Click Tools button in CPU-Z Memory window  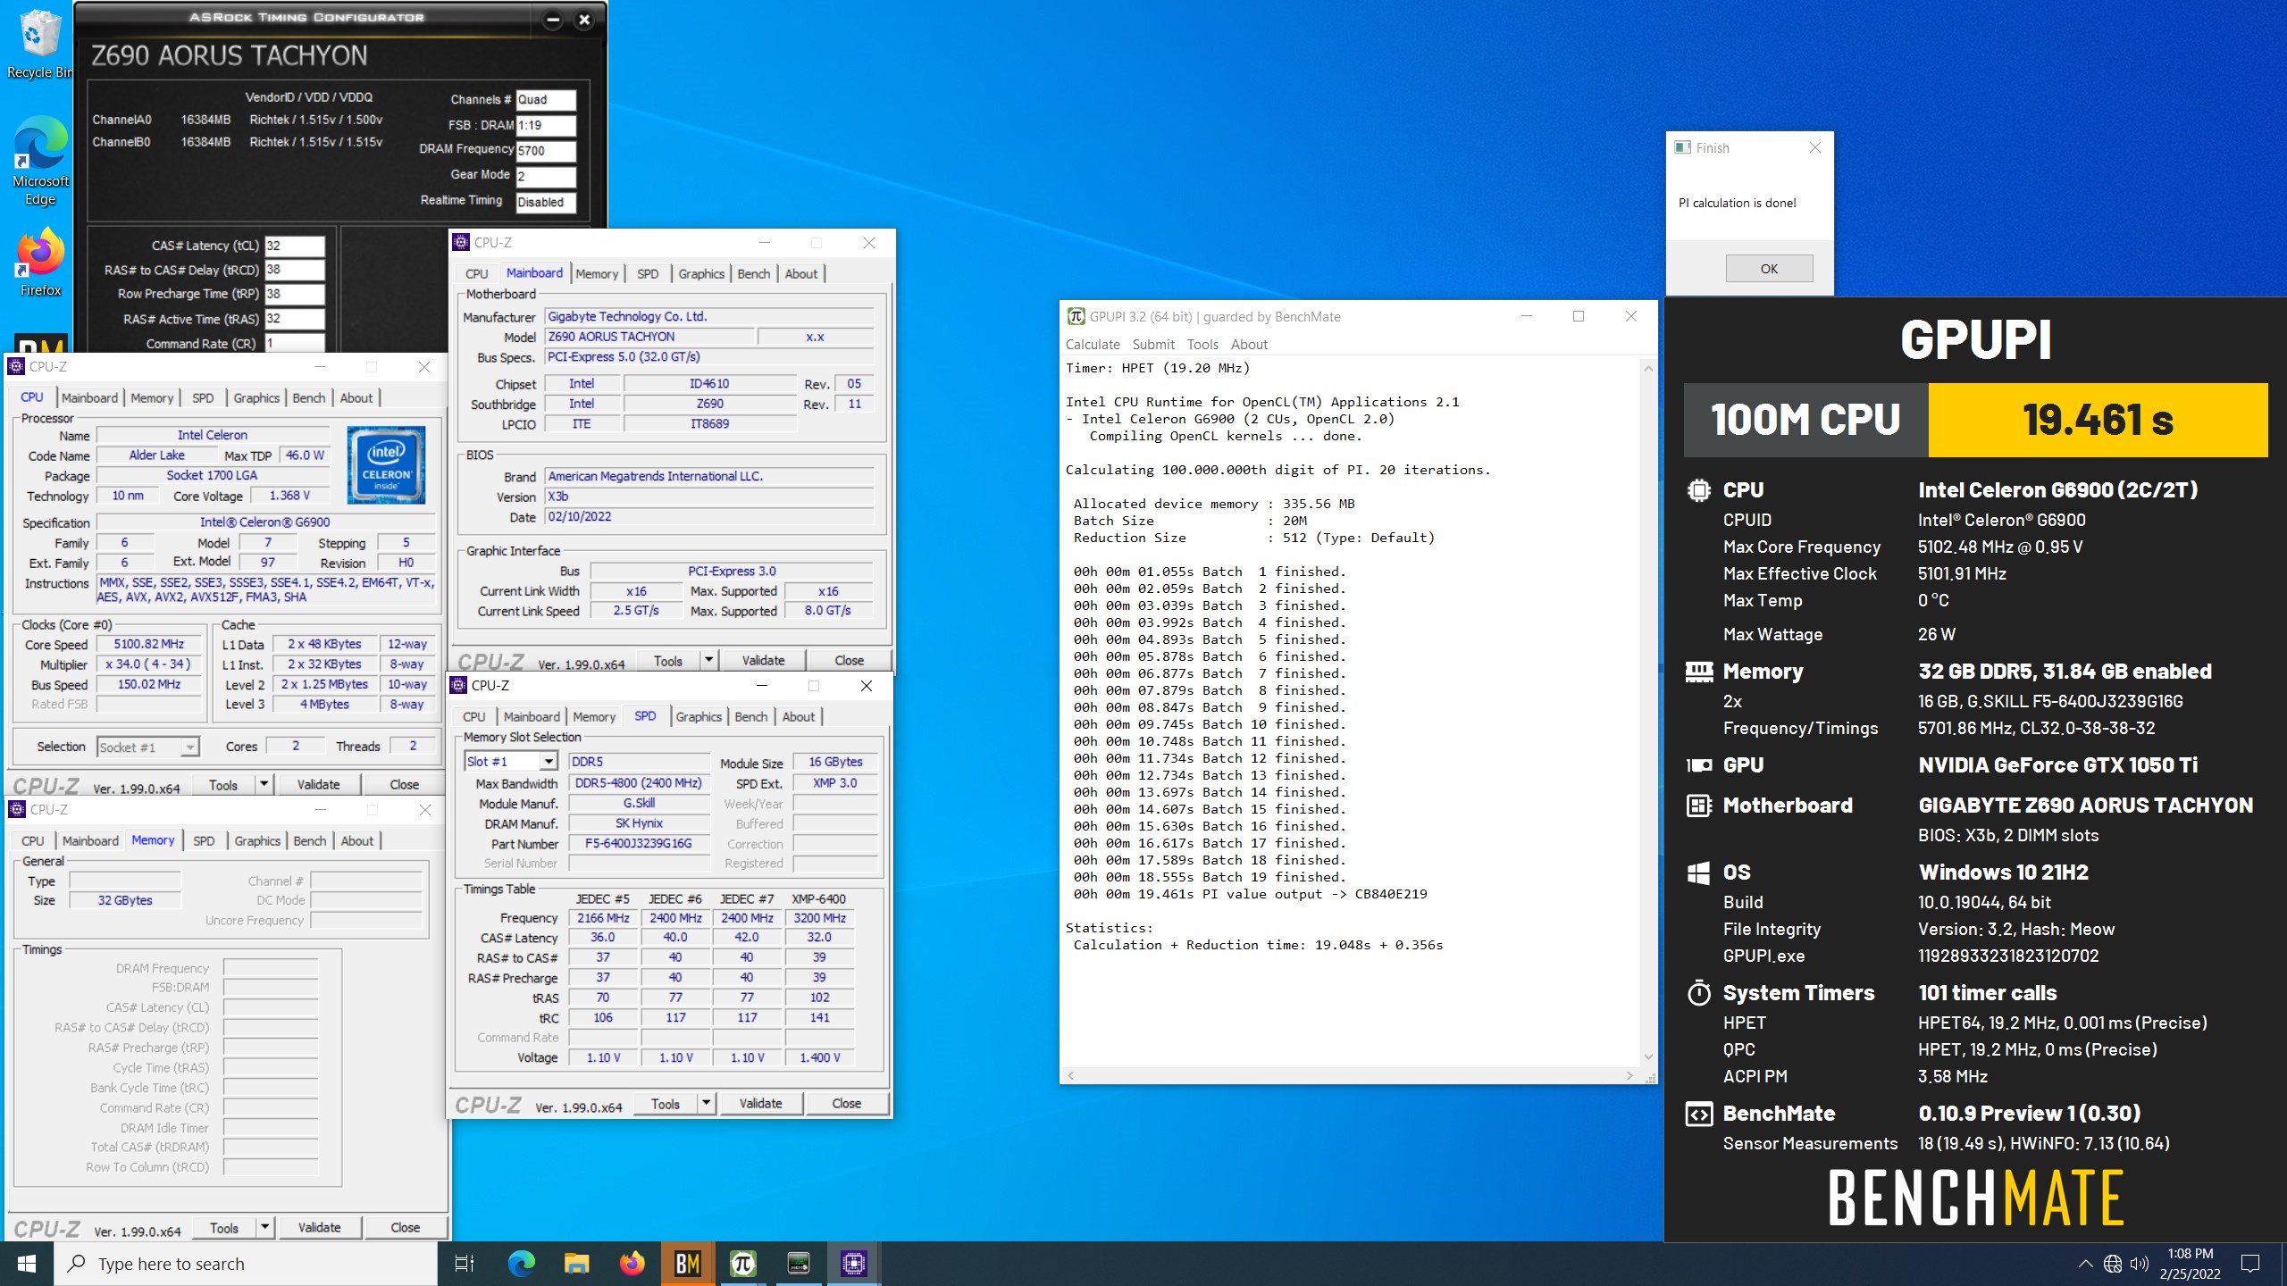click(x=223, y=1227)
